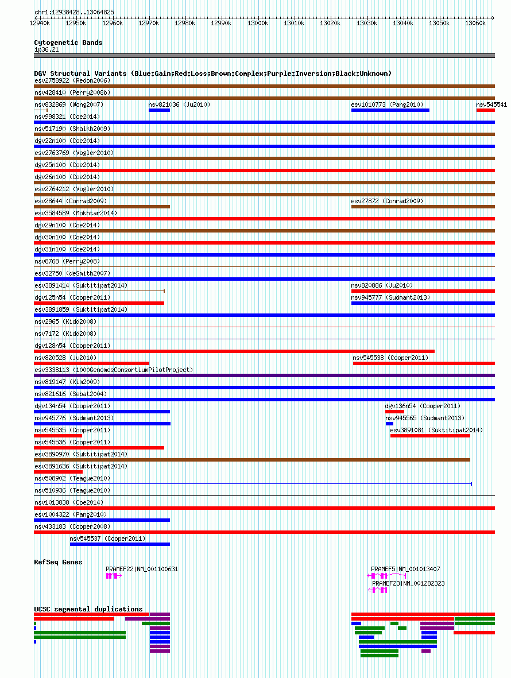The width and height of the screenshot is (511, 678).
Task: Open variant dgv134n54 (Cooper2011)
Action: [x=72, y=407]
